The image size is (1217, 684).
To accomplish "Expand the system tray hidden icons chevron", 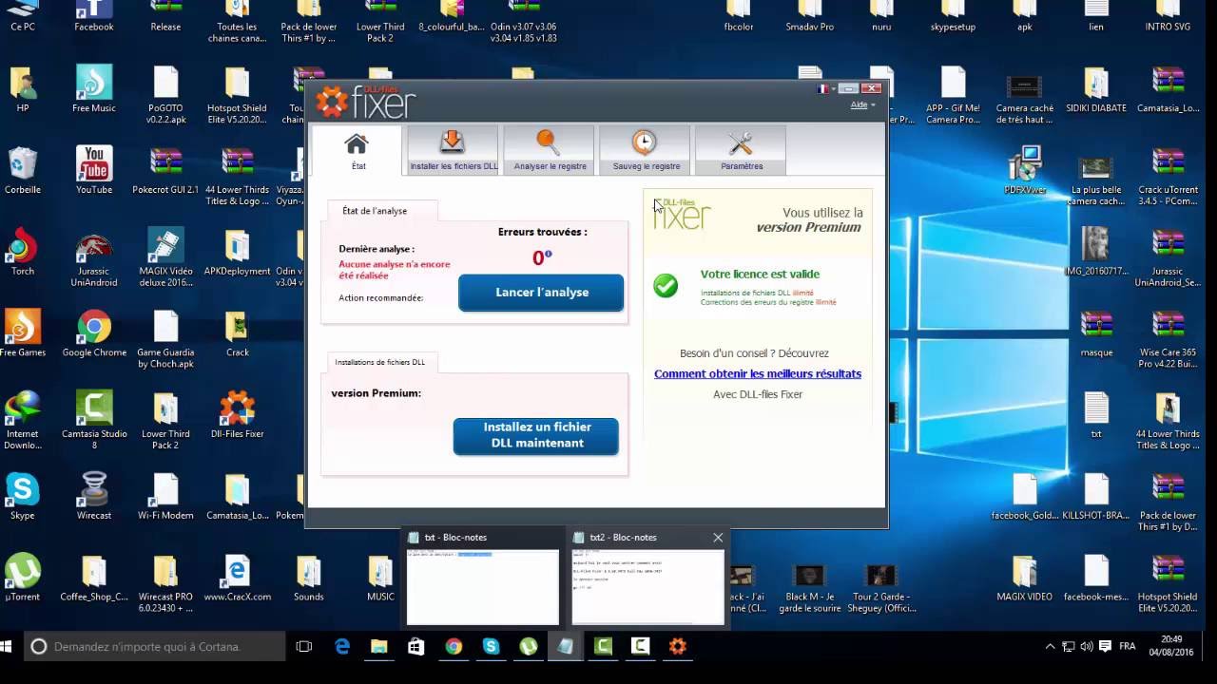I will click(x=1050, y=646).
